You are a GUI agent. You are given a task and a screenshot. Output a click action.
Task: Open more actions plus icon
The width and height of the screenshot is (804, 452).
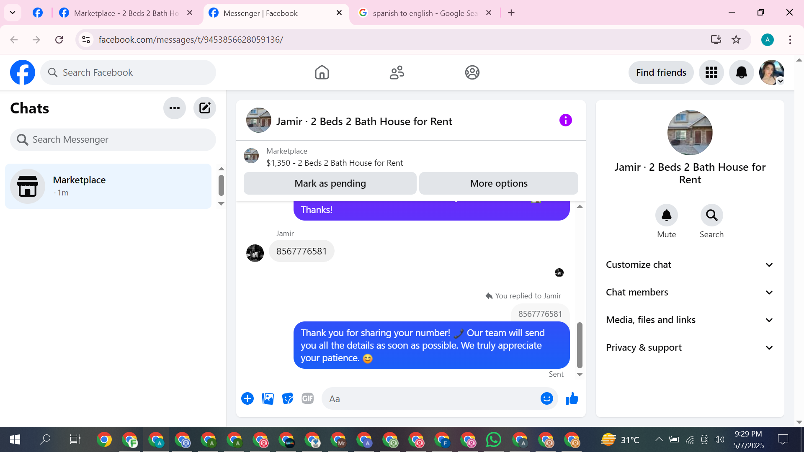247,399
